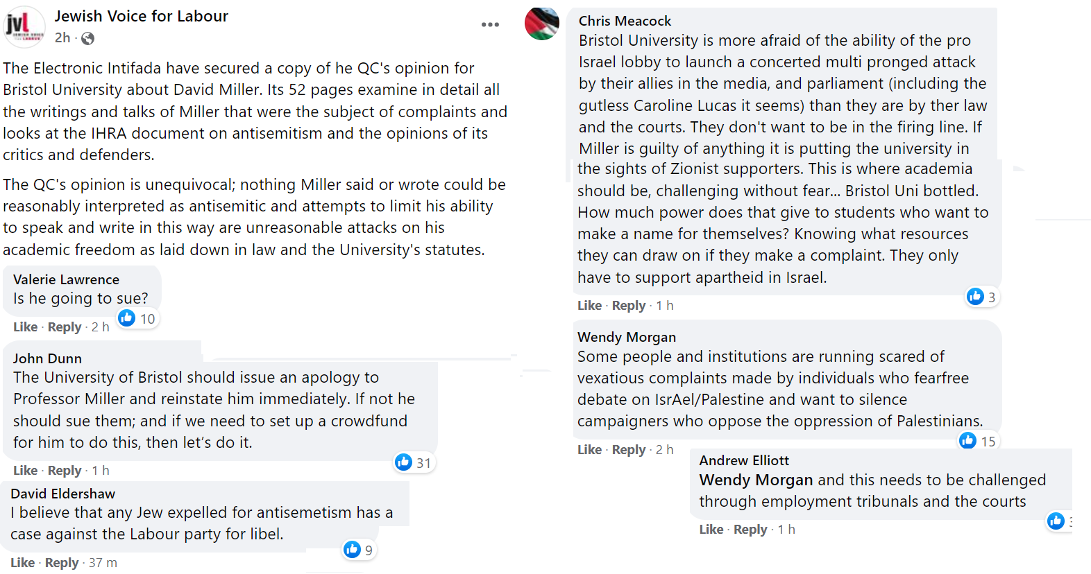This screenshot has height=574, width=1091.
Task: Click reaction thumbs-up on Andrew Elliott's reply
Action: tap(1056, 521)
